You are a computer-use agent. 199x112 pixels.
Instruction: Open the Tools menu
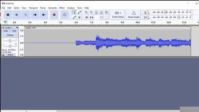[x=80, y=8]
